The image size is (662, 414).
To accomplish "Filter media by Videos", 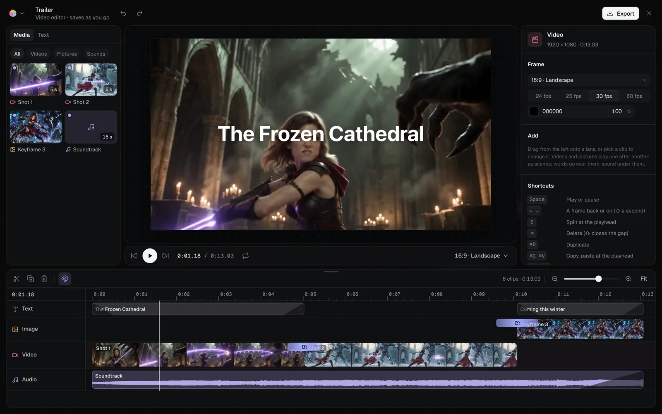I will (x=38, y=54).
